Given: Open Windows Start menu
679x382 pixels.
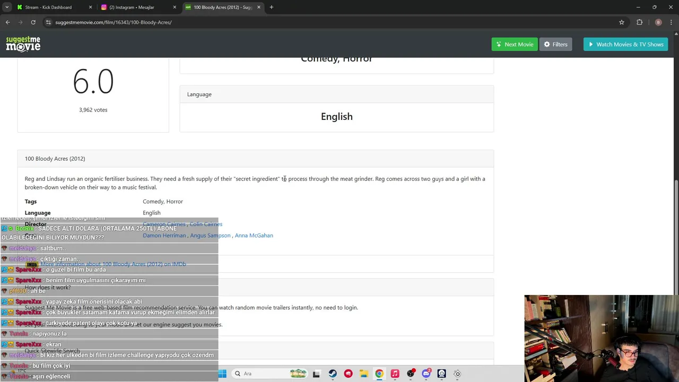Looking at the screenshot, I should pyautogui.click(x=222, y=374).
